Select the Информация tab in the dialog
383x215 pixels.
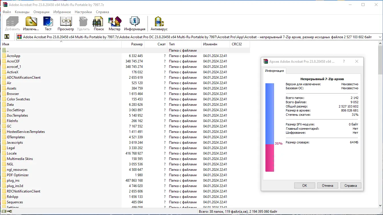point(275,71)
